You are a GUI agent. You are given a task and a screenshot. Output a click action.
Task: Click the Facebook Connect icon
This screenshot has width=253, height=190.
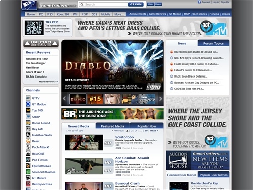point(199,2)
